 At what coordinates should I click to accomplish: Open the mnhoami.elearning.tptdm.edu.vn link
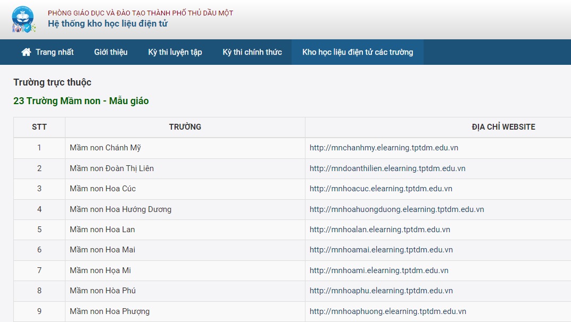[379, 270]
